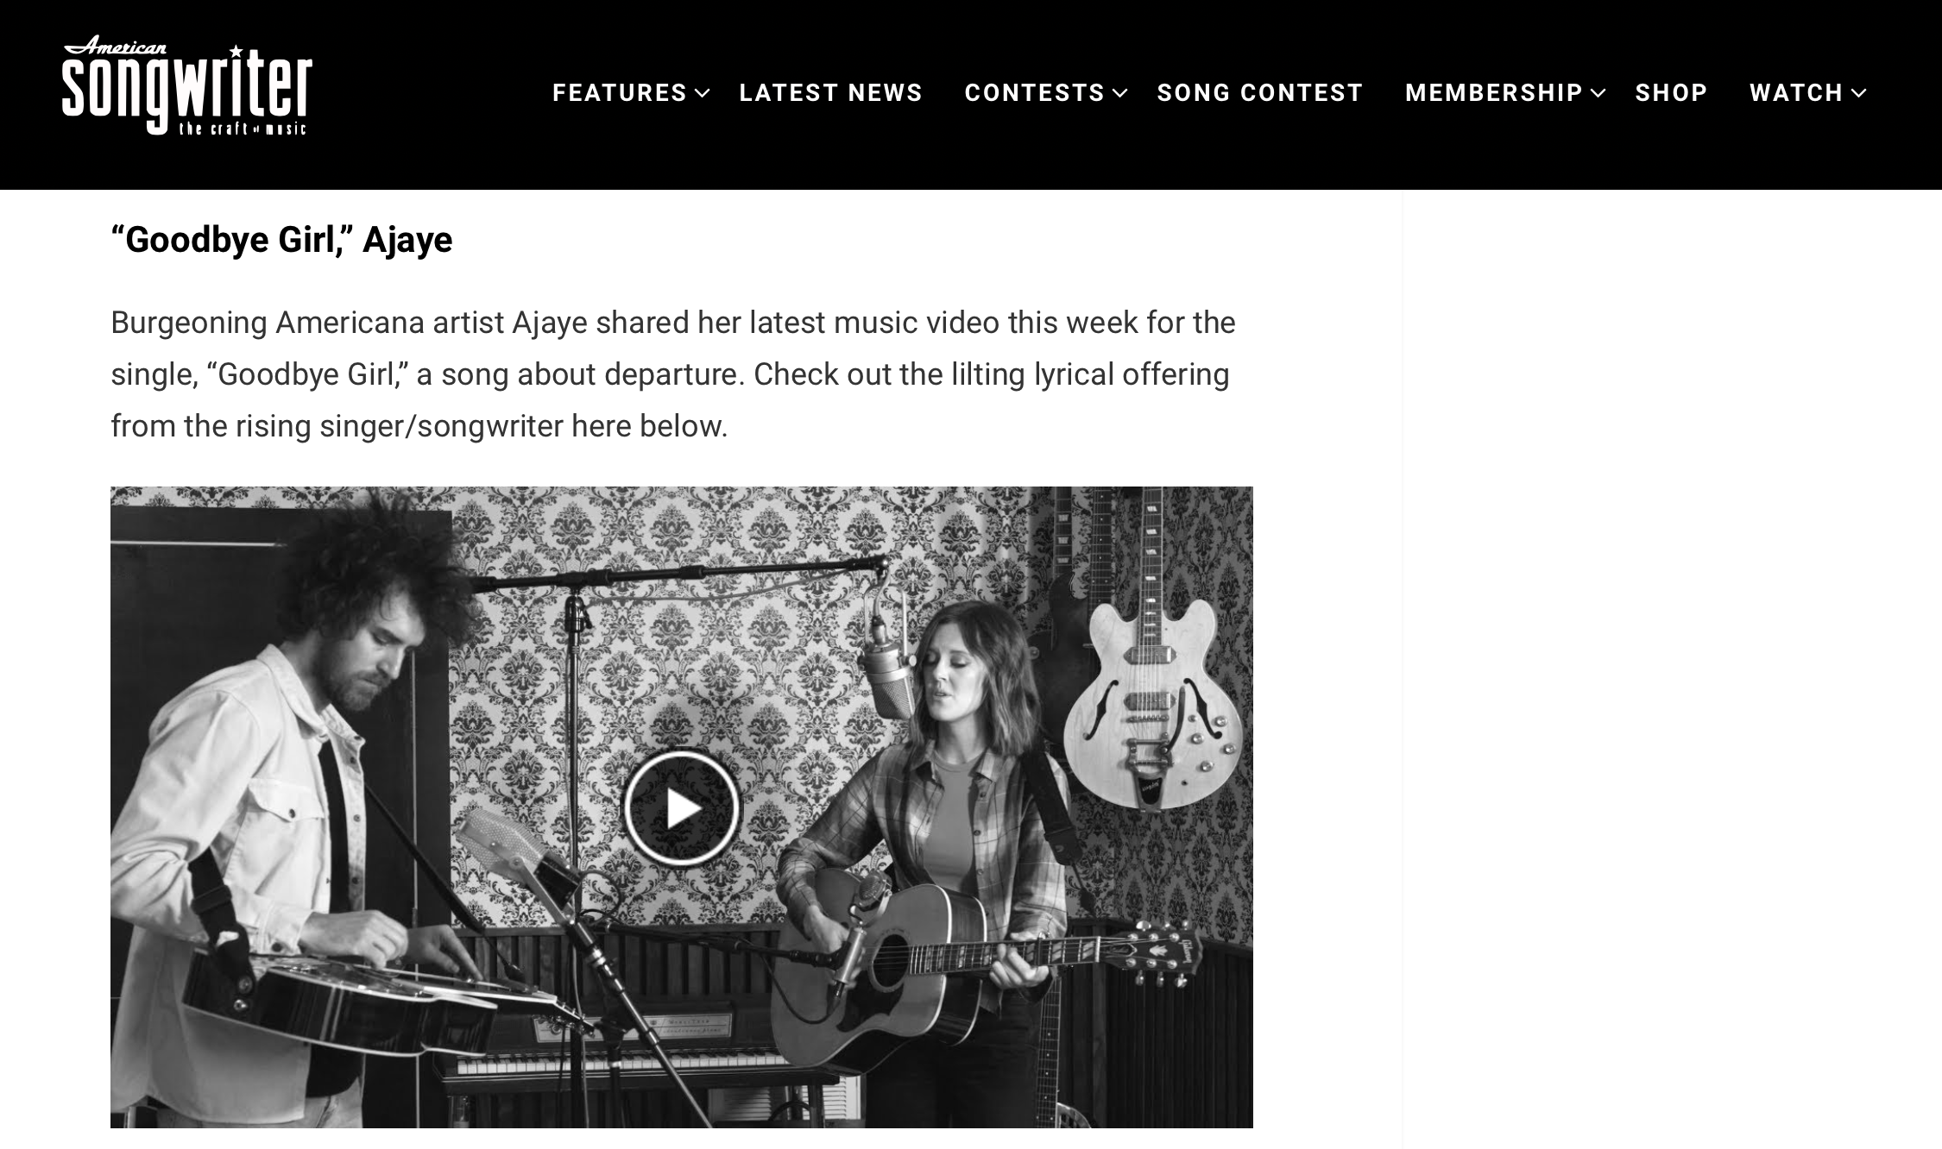Play the Goodbye Girl video
The height and width of the screenshot is (1149, 1942).
[681, 807]
